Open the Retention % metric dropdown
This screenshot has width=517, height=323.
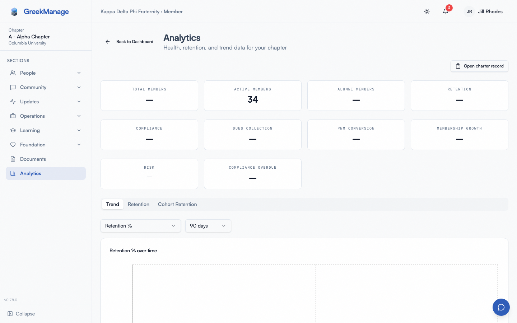coord(141,226)
